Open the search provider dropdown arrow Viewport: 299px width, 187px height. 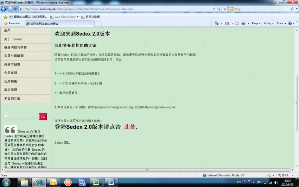click(x=297, y=9)
